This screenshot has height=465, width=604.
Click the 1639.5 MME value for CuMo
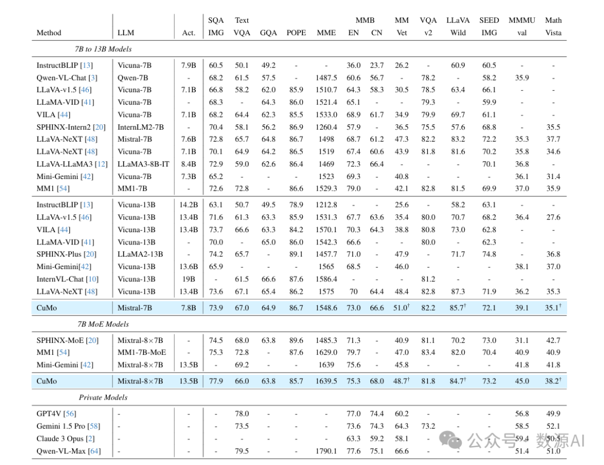coord(326,381)
